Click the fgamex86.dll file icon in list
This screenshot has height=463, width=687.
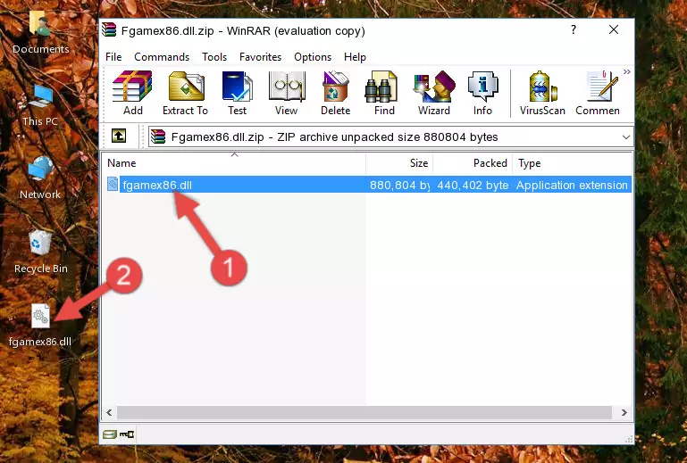113,185
